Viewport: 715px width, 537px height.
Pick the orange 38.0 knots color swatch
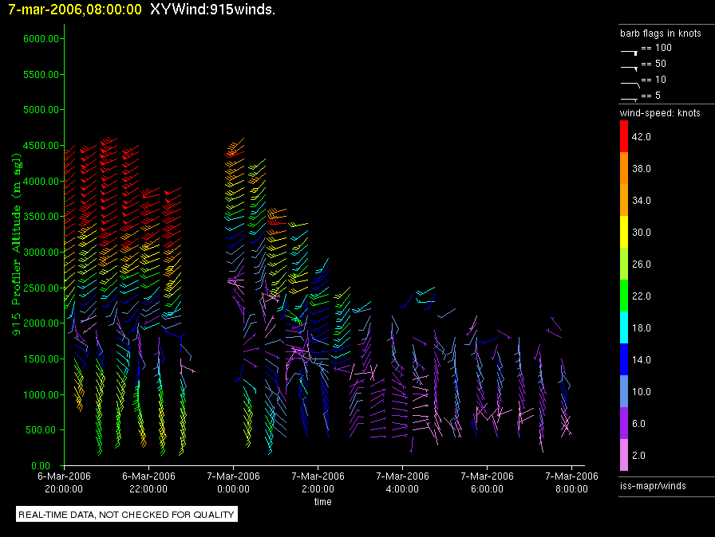(x=624, y=168)
